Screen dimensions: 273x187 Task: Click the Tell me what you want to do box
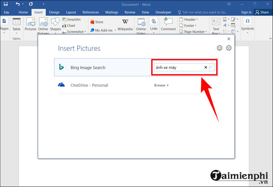tap(203, 12)
